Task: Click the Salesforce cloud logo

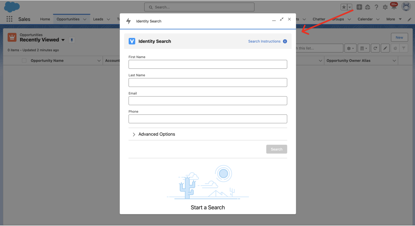Action: [x=12, y=7]
